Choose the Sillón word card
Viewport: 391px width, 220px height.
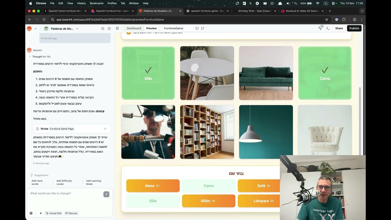(x=209, y=201)
